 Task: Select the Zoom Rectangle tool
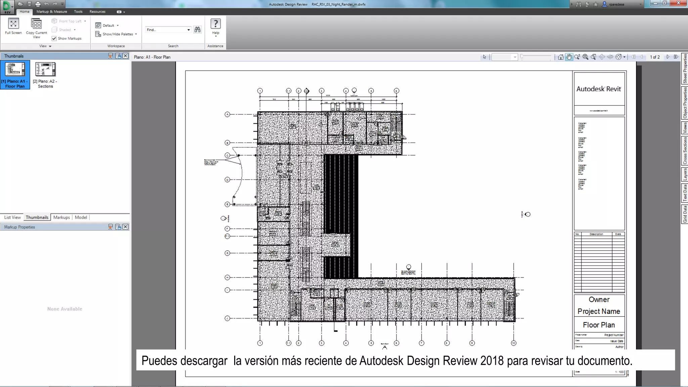click(x=594, y=57)
